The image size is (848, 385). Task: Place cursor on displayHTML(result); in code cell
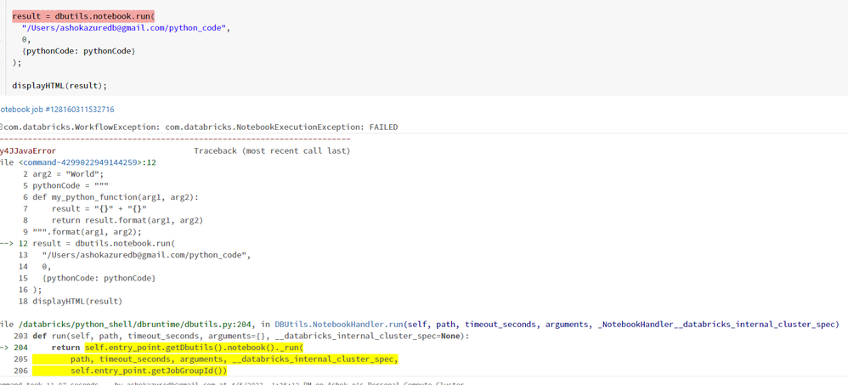59,86
